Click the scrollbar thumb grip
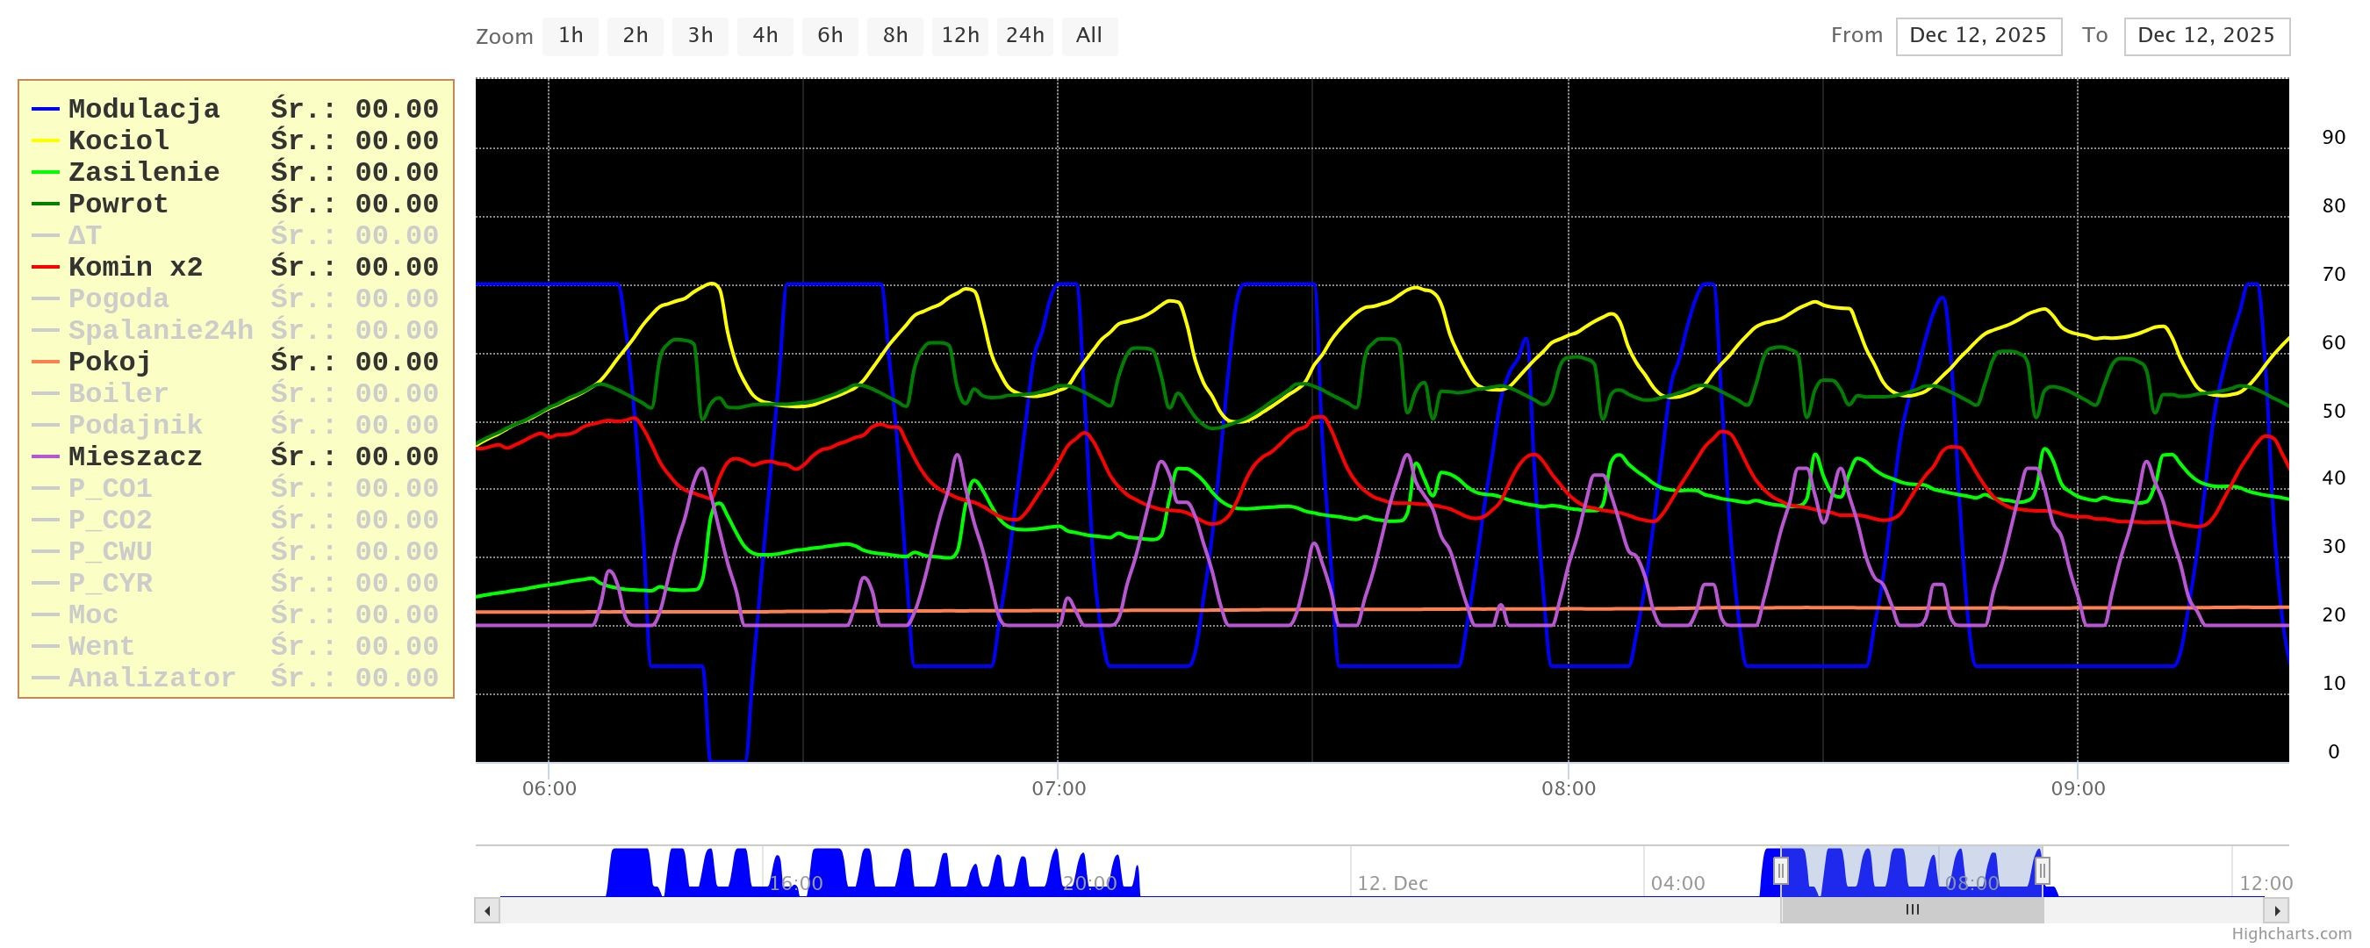 pos(1912,910)
